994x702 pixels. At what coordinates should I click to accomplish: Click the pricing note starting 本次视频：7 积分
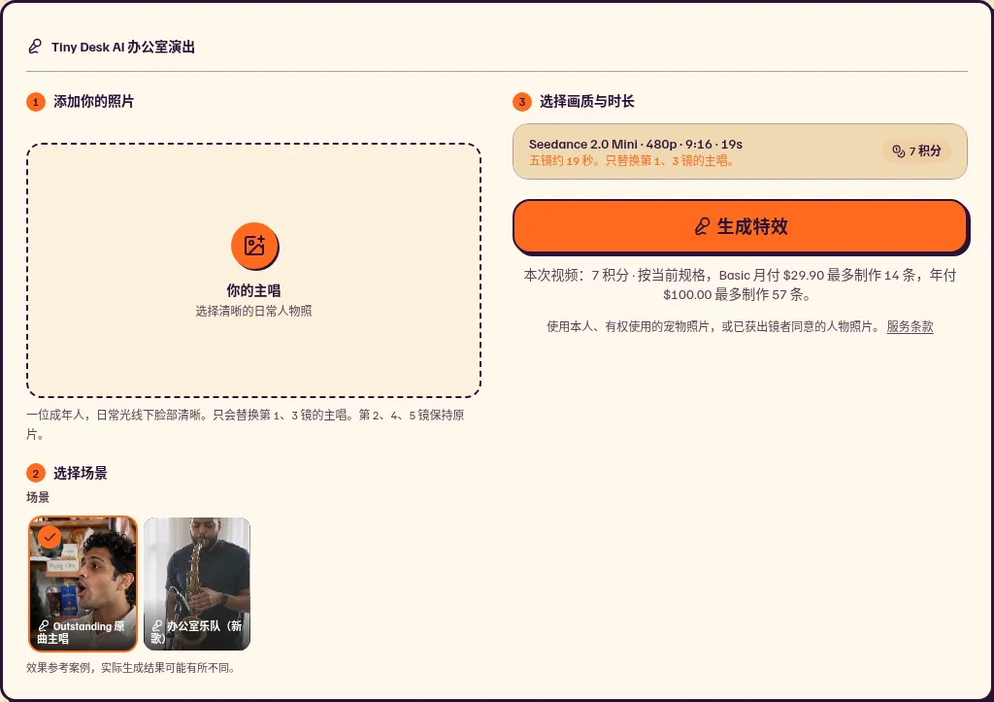(740, 284)
